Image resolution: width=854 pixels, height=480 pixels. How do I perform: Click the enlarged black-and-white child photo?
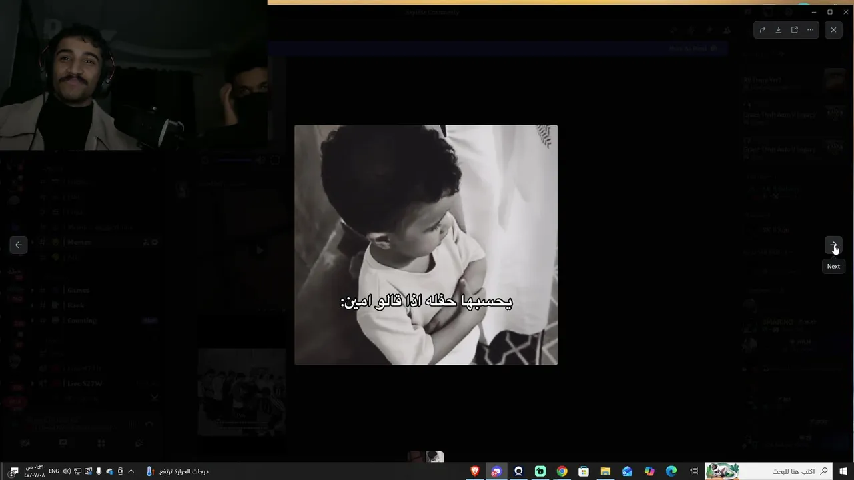(x=426, y=245)
